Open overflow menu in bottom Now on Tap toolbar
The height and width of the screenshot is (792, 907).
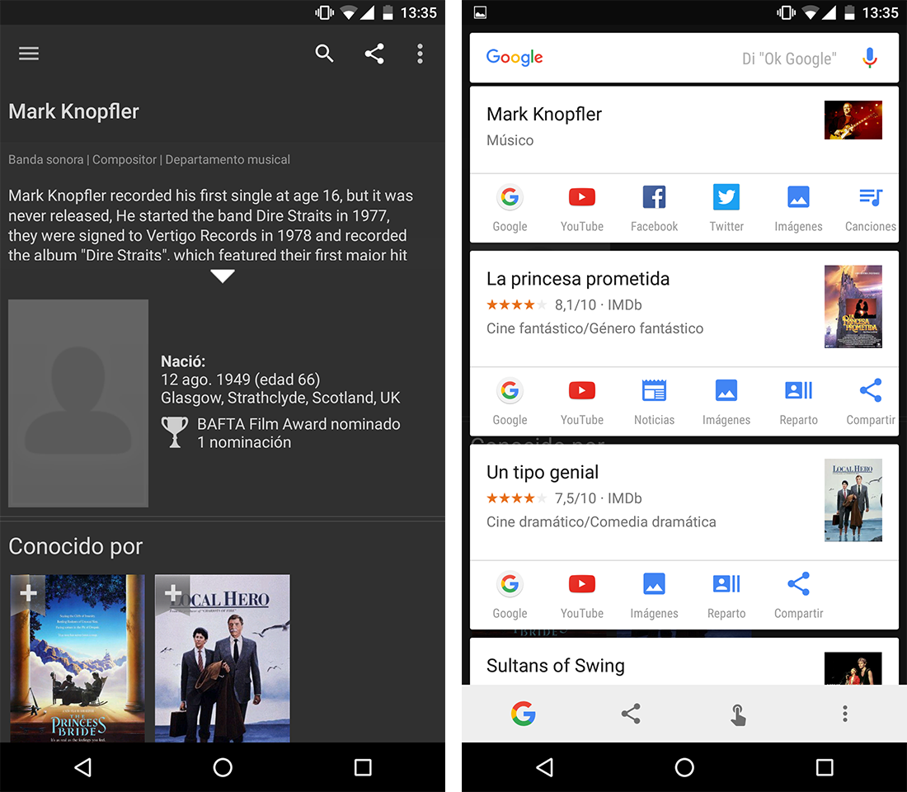(845, 714)
